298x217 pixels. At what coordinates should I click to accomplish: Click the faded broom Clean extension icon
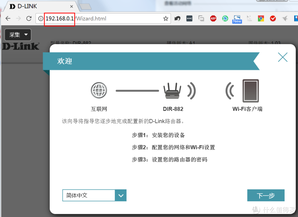pyautogui.click(x=249, y=19)
